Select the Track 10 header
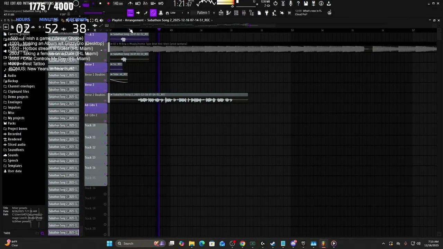 [x=96, y=129]
